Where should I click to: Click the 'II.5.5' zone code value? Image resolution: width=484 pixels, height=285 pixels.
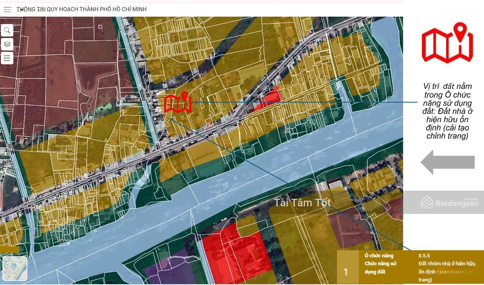424,256
